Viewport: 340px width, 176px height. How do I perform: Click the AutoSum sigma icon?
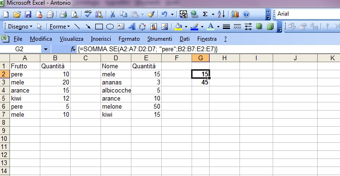[205, 14]
